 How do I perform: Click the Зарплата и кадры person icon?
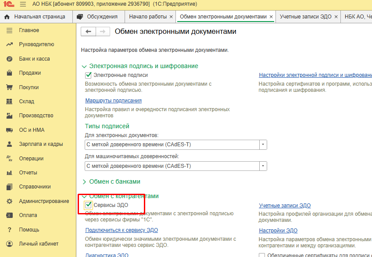(9, 144)
